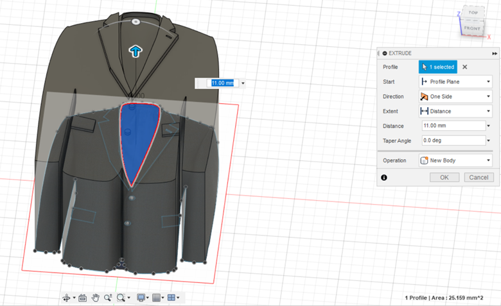
Task: Click the Taper Angle 0.0 deg field
Action: pyautogui.click(x=453, y=140)
